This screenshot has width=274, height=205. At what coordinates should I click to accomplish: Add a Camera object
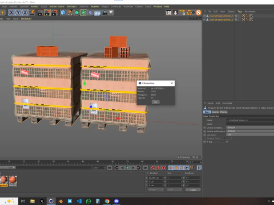[104, 13]
